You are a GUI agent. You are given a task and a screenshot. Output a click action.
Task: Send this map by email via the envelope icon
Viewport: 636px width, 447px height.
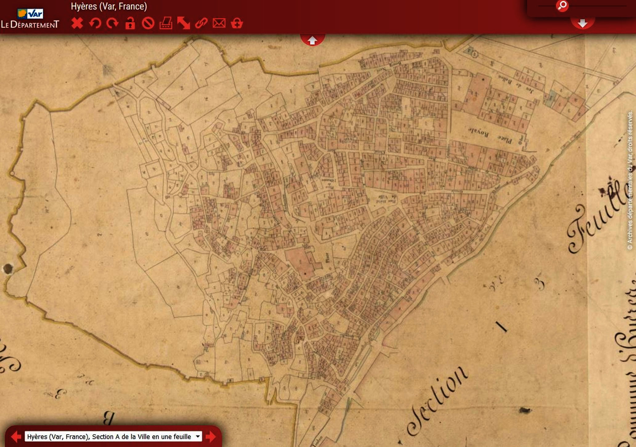tap(219, 23)
